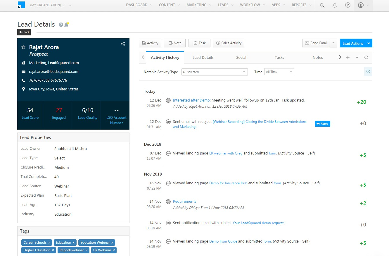Screen dimensions: 389x256
Task: Remove the Education Webinar tag
Action: (x=112, y=243)
